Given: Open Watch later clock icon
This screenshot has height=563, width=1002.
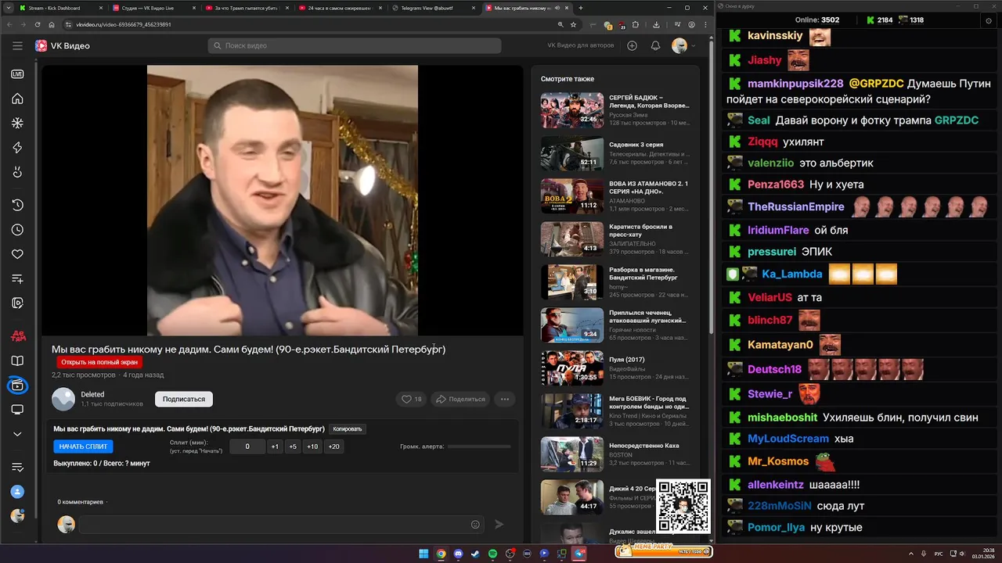Looking at the screenshot, I should click(17, 230).
